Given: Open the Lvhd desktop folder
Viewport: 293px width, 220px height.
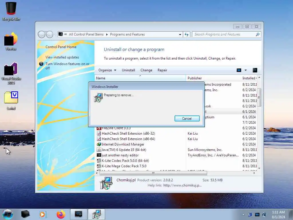Looking at the screenshot, I should click(x=11, y=100).
